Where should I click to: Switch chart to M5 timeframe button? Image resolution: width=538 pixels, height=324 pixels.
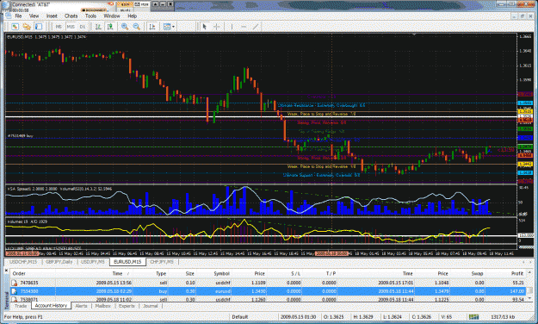pyautogui.click(x=59, y=27)
